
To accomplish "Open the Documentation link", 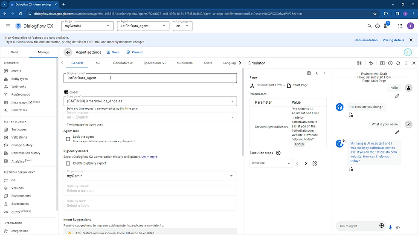I will click(x=366, y=40).
